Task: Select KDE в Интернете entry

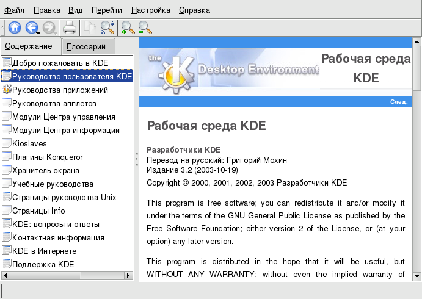Action: pyautogui.click(x=45, y=251)
